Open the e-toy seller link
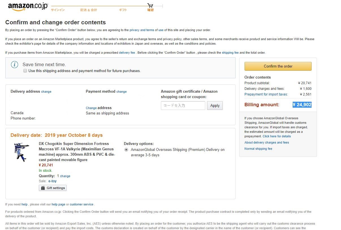The height and width of the screenshot is (230, 341). click(52, 181)
